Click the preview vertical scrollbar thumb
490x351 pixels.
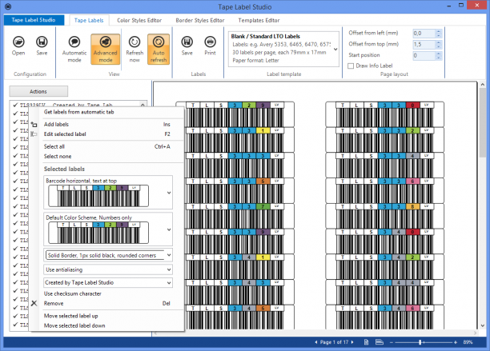point(483,123)
